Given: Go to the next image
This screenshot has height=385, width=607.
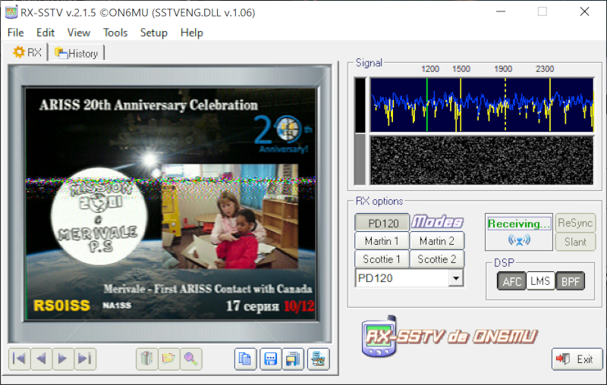Looking at the screenshot, I should (63, 359).
